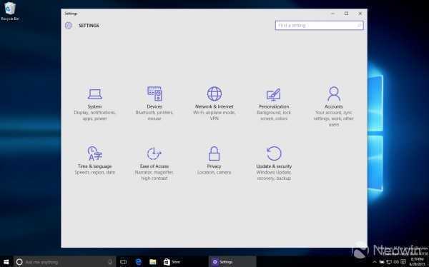Image resolution: width=429 pixels, height=267 pixels.
Task: Open the Windows Start button
Action: (x=6, y=262)
